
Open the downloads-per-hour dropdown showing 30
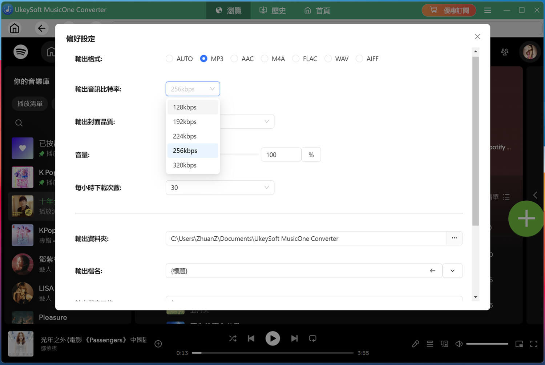(220, 188)
